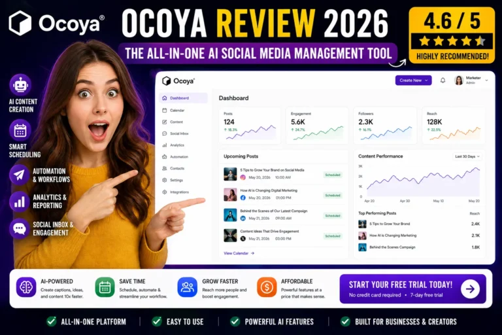502x335 pixels.
Task: Click the Save Time green calendar icon
Action: tap(105, 287)
